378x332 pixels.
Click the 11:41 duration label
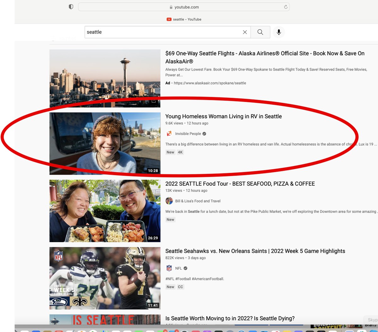coord(153,306)
